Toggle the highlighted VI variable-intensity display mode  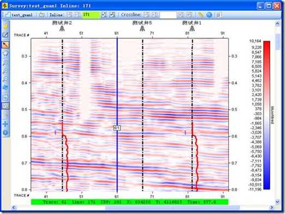pyautogui.click(x=5, y=106)
